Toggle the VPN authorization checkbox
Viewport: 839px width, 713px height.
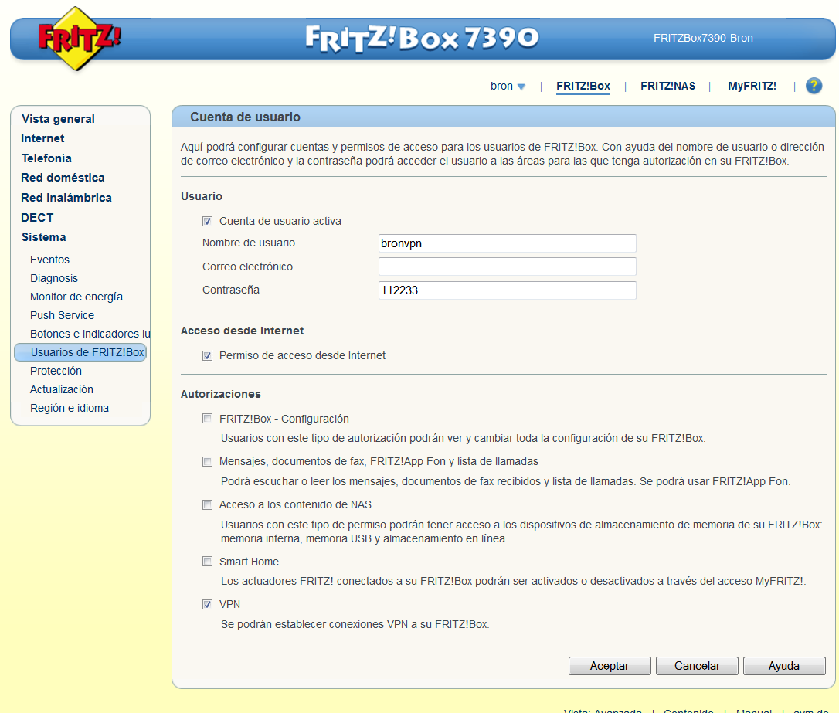coord(208,604)
